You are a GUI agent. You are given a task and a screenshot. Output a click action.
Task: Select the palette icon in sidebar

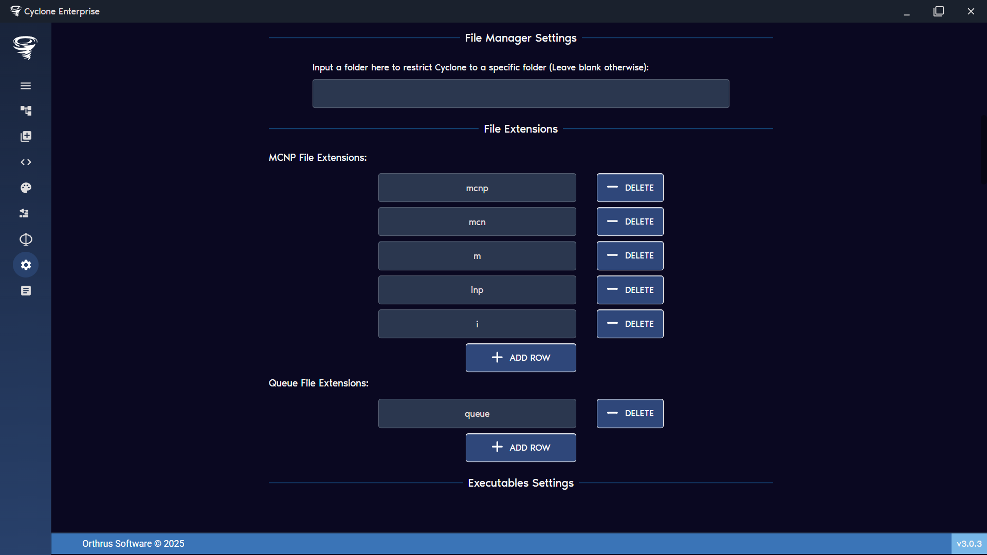[x=25, y=188]
